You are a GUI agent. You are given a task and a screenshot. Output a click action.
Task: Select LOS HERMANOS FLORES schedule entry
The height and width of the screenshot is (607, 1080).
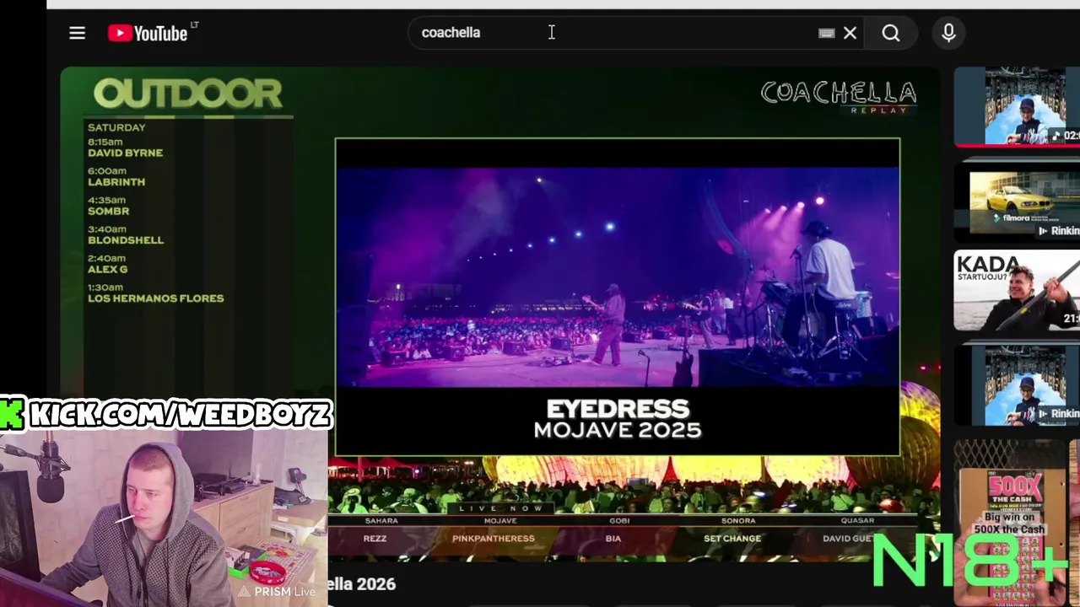pyautogui.click(x=156, y=298)
